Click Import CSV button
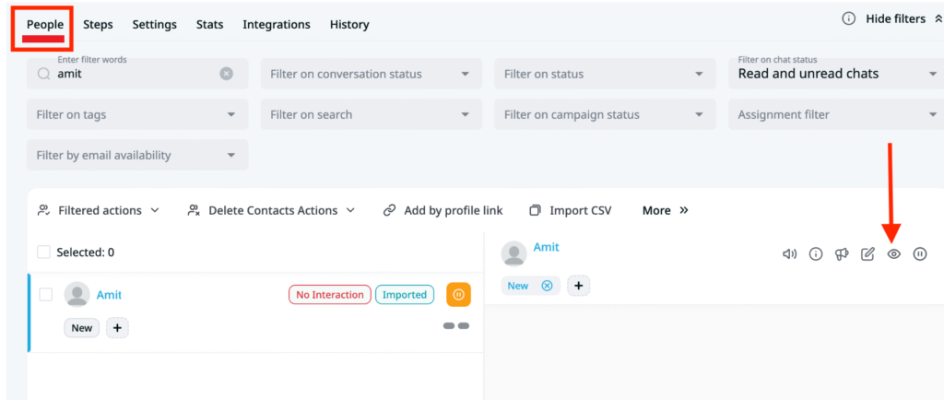 click(x=571, y=210)
